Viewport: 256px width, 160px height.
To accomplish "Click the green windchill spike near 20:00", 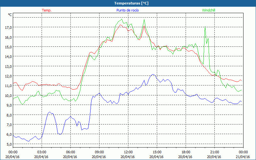I will (x=205, y=27).
